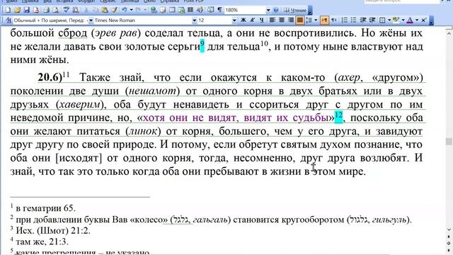Apply superscript with the x² icon
The width and height of the screenshot is (453, 255).
pyautogui.click(x=423, y=20)
